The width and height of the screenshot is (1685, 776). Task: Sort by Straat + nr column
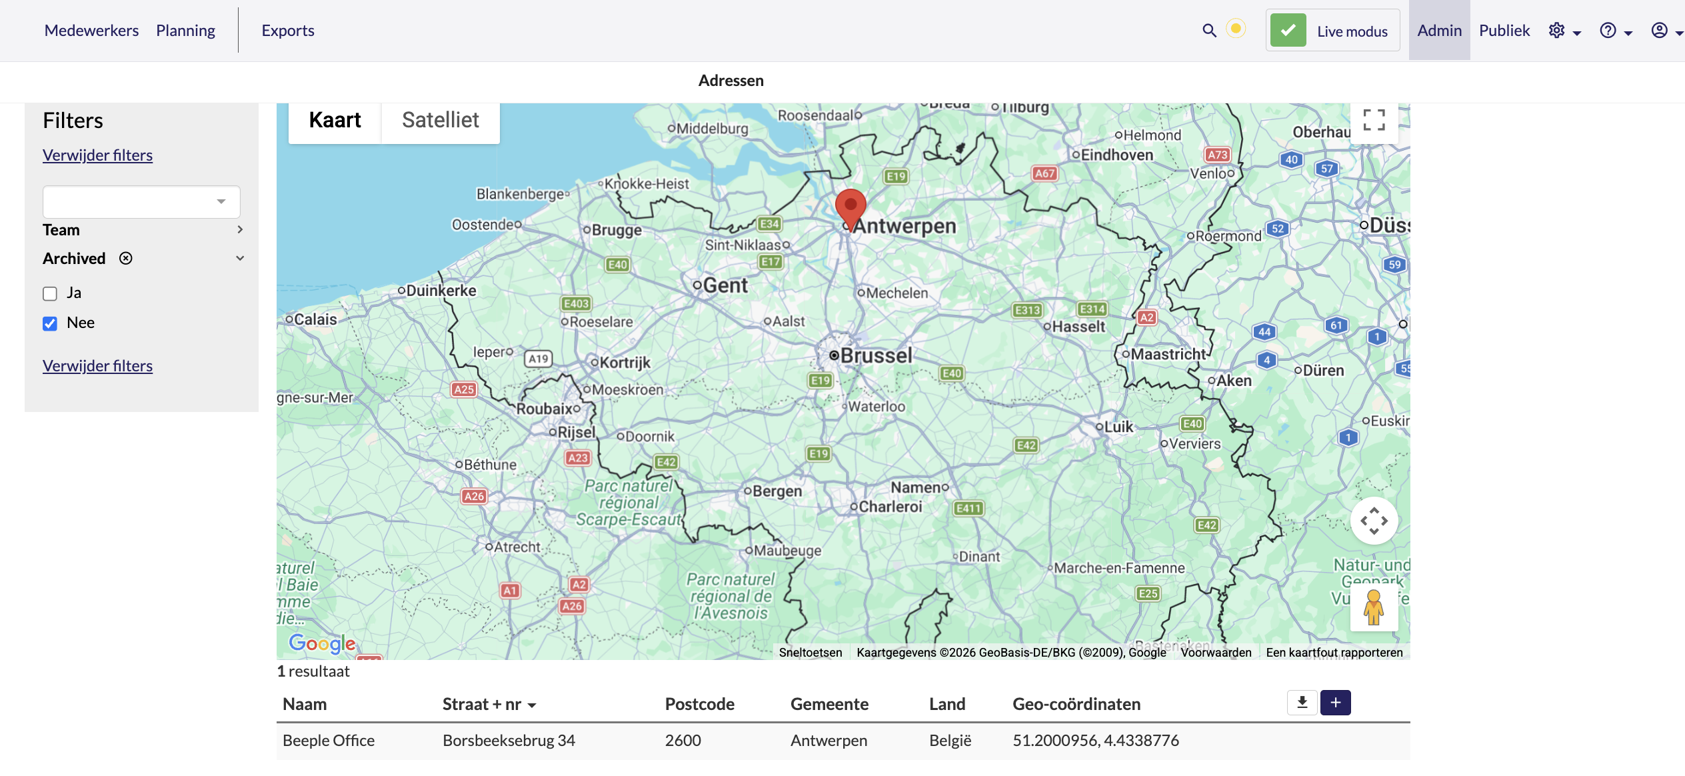coord(489,704)
